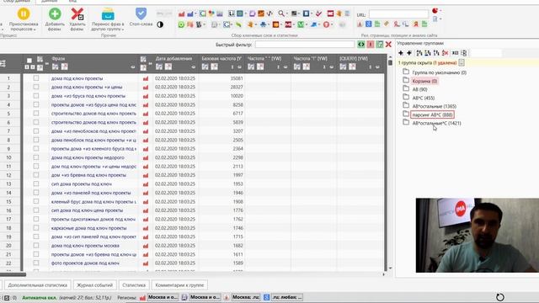Click the blue Google region icon in the status bar

point(266,297)
